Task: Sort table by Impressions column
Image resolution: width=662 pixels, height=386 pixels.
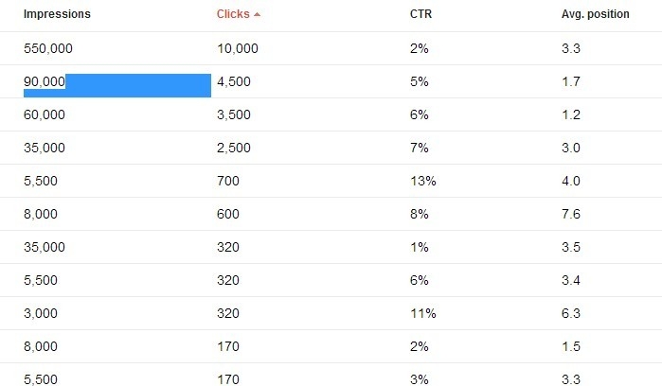Action: pos(57,14)
